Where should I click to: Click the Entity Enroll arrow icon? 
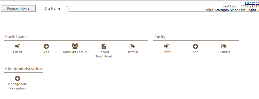167,46
